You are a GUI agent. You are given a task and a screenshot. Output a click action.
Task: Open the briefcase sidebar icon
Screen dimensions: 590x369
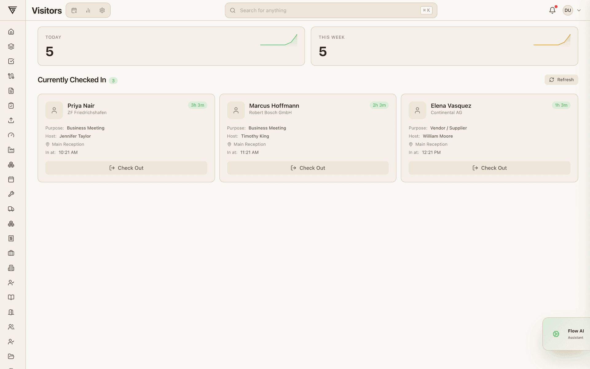click(11, 253)
